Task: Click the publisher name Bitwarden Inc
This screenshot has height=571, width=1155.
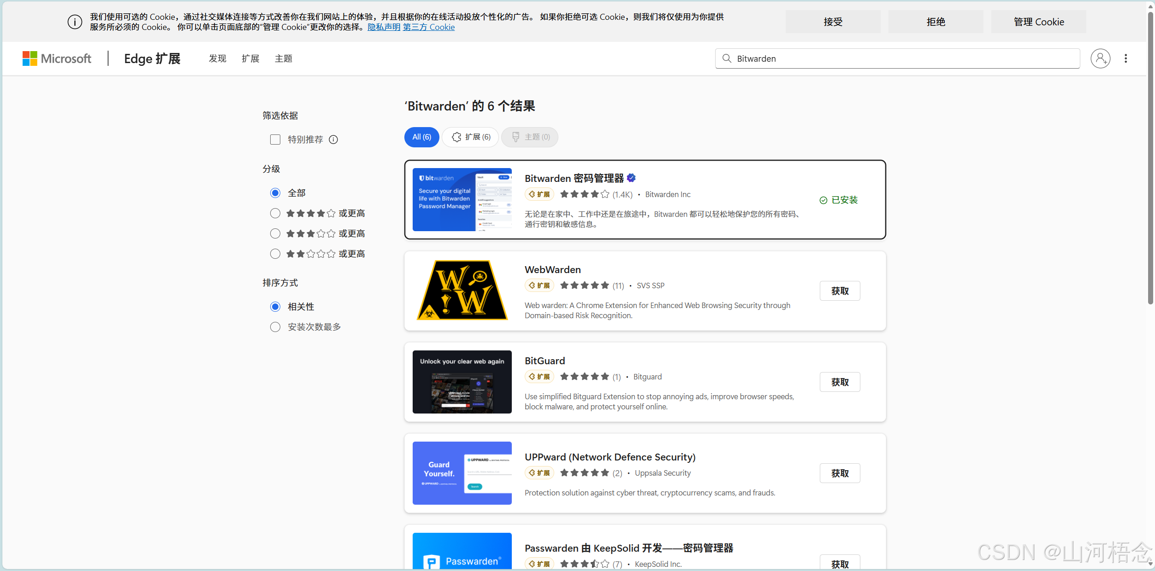Action: tap(668, 194)
